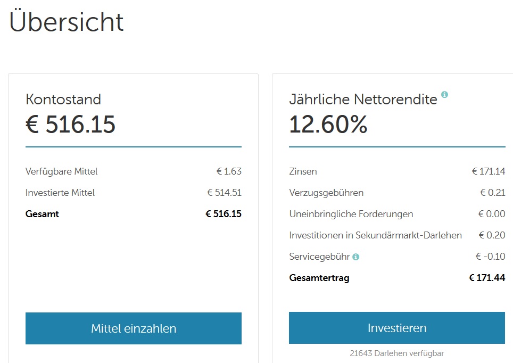Viewport: 513px width, 363px height.
Task: Click the Verzugsgebühren row label
Action: 326,193
